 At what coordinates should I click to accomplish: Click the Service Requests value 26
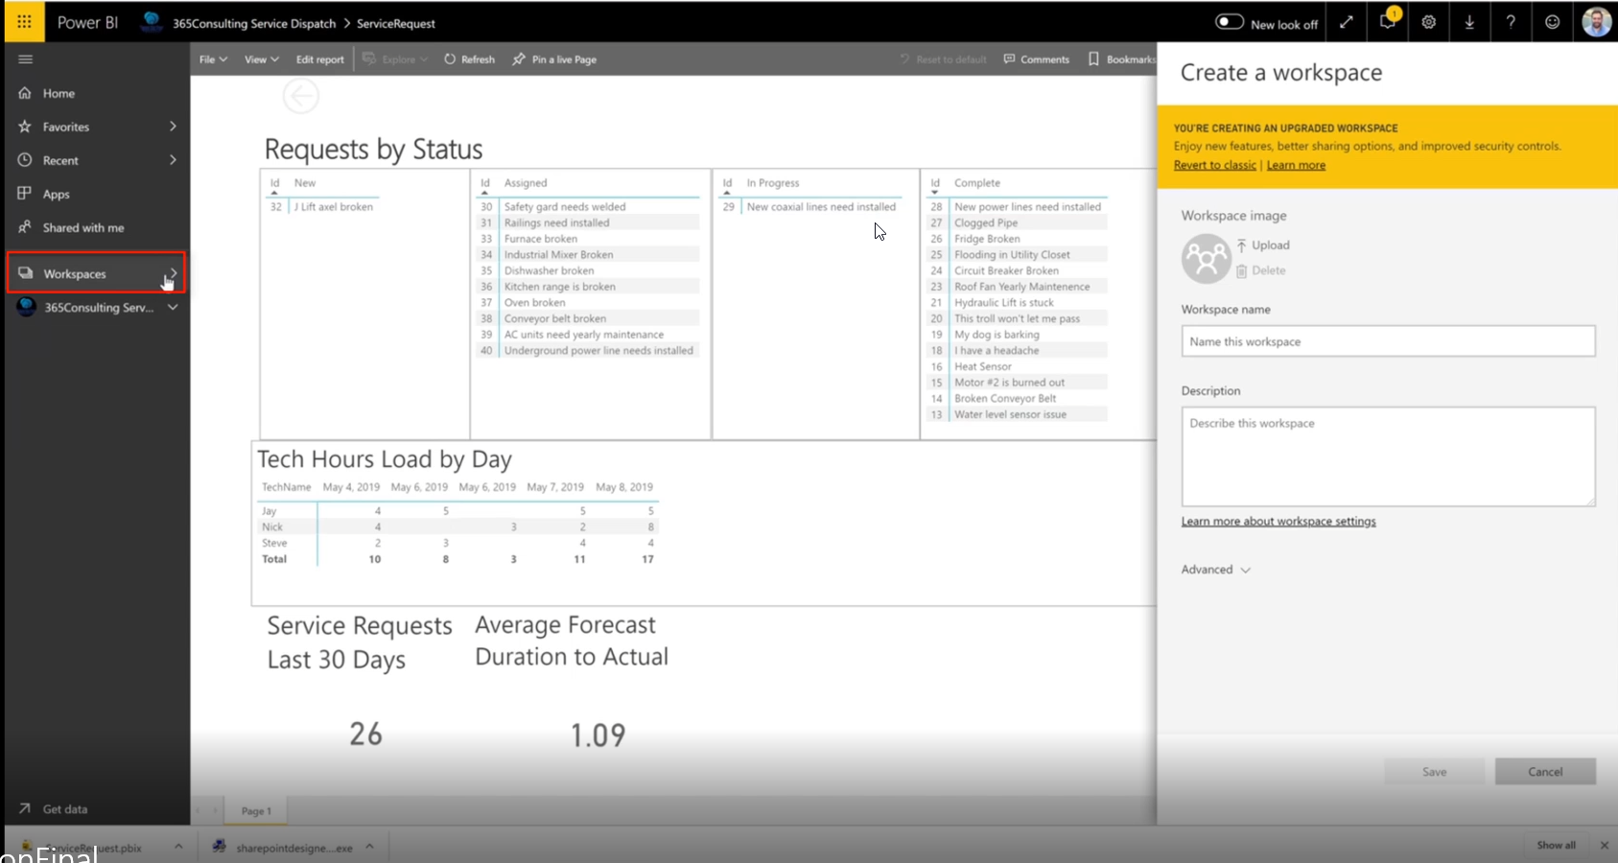365,735
